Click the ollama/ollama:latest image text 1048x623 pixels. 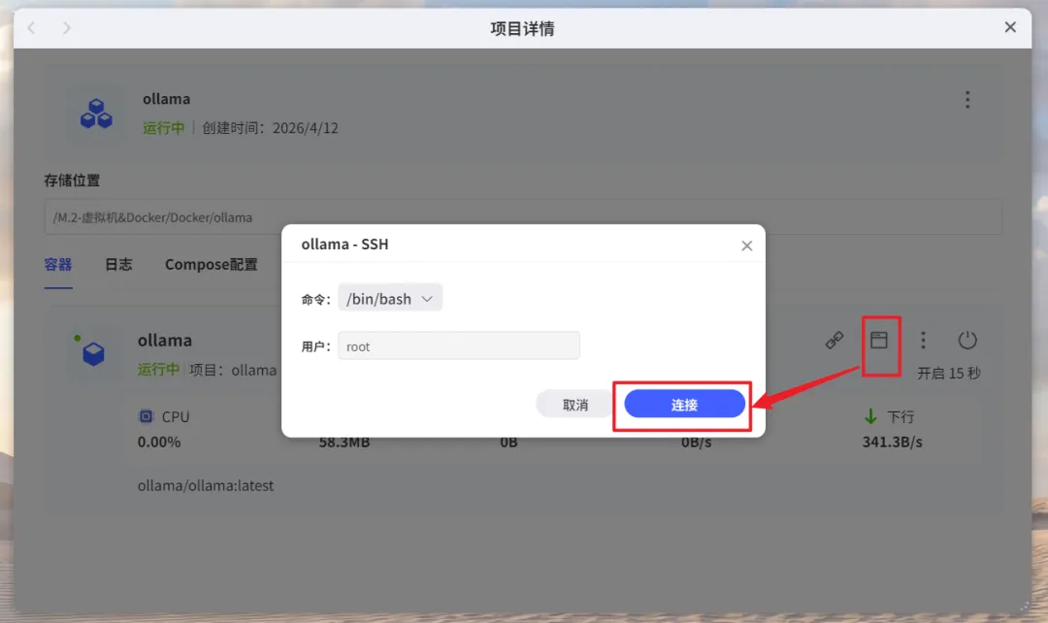205,486
